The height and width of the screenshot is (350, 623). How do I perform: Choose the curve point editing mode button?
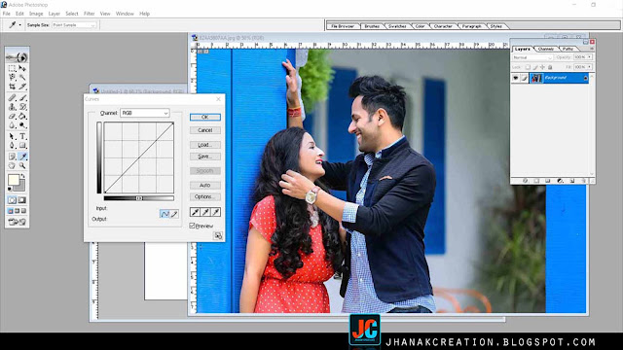click(x=165, y=214)
